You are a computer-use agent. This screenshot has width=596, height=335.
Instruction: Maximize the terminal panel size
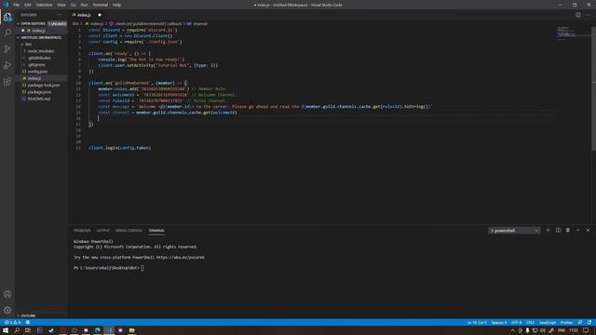577,230
